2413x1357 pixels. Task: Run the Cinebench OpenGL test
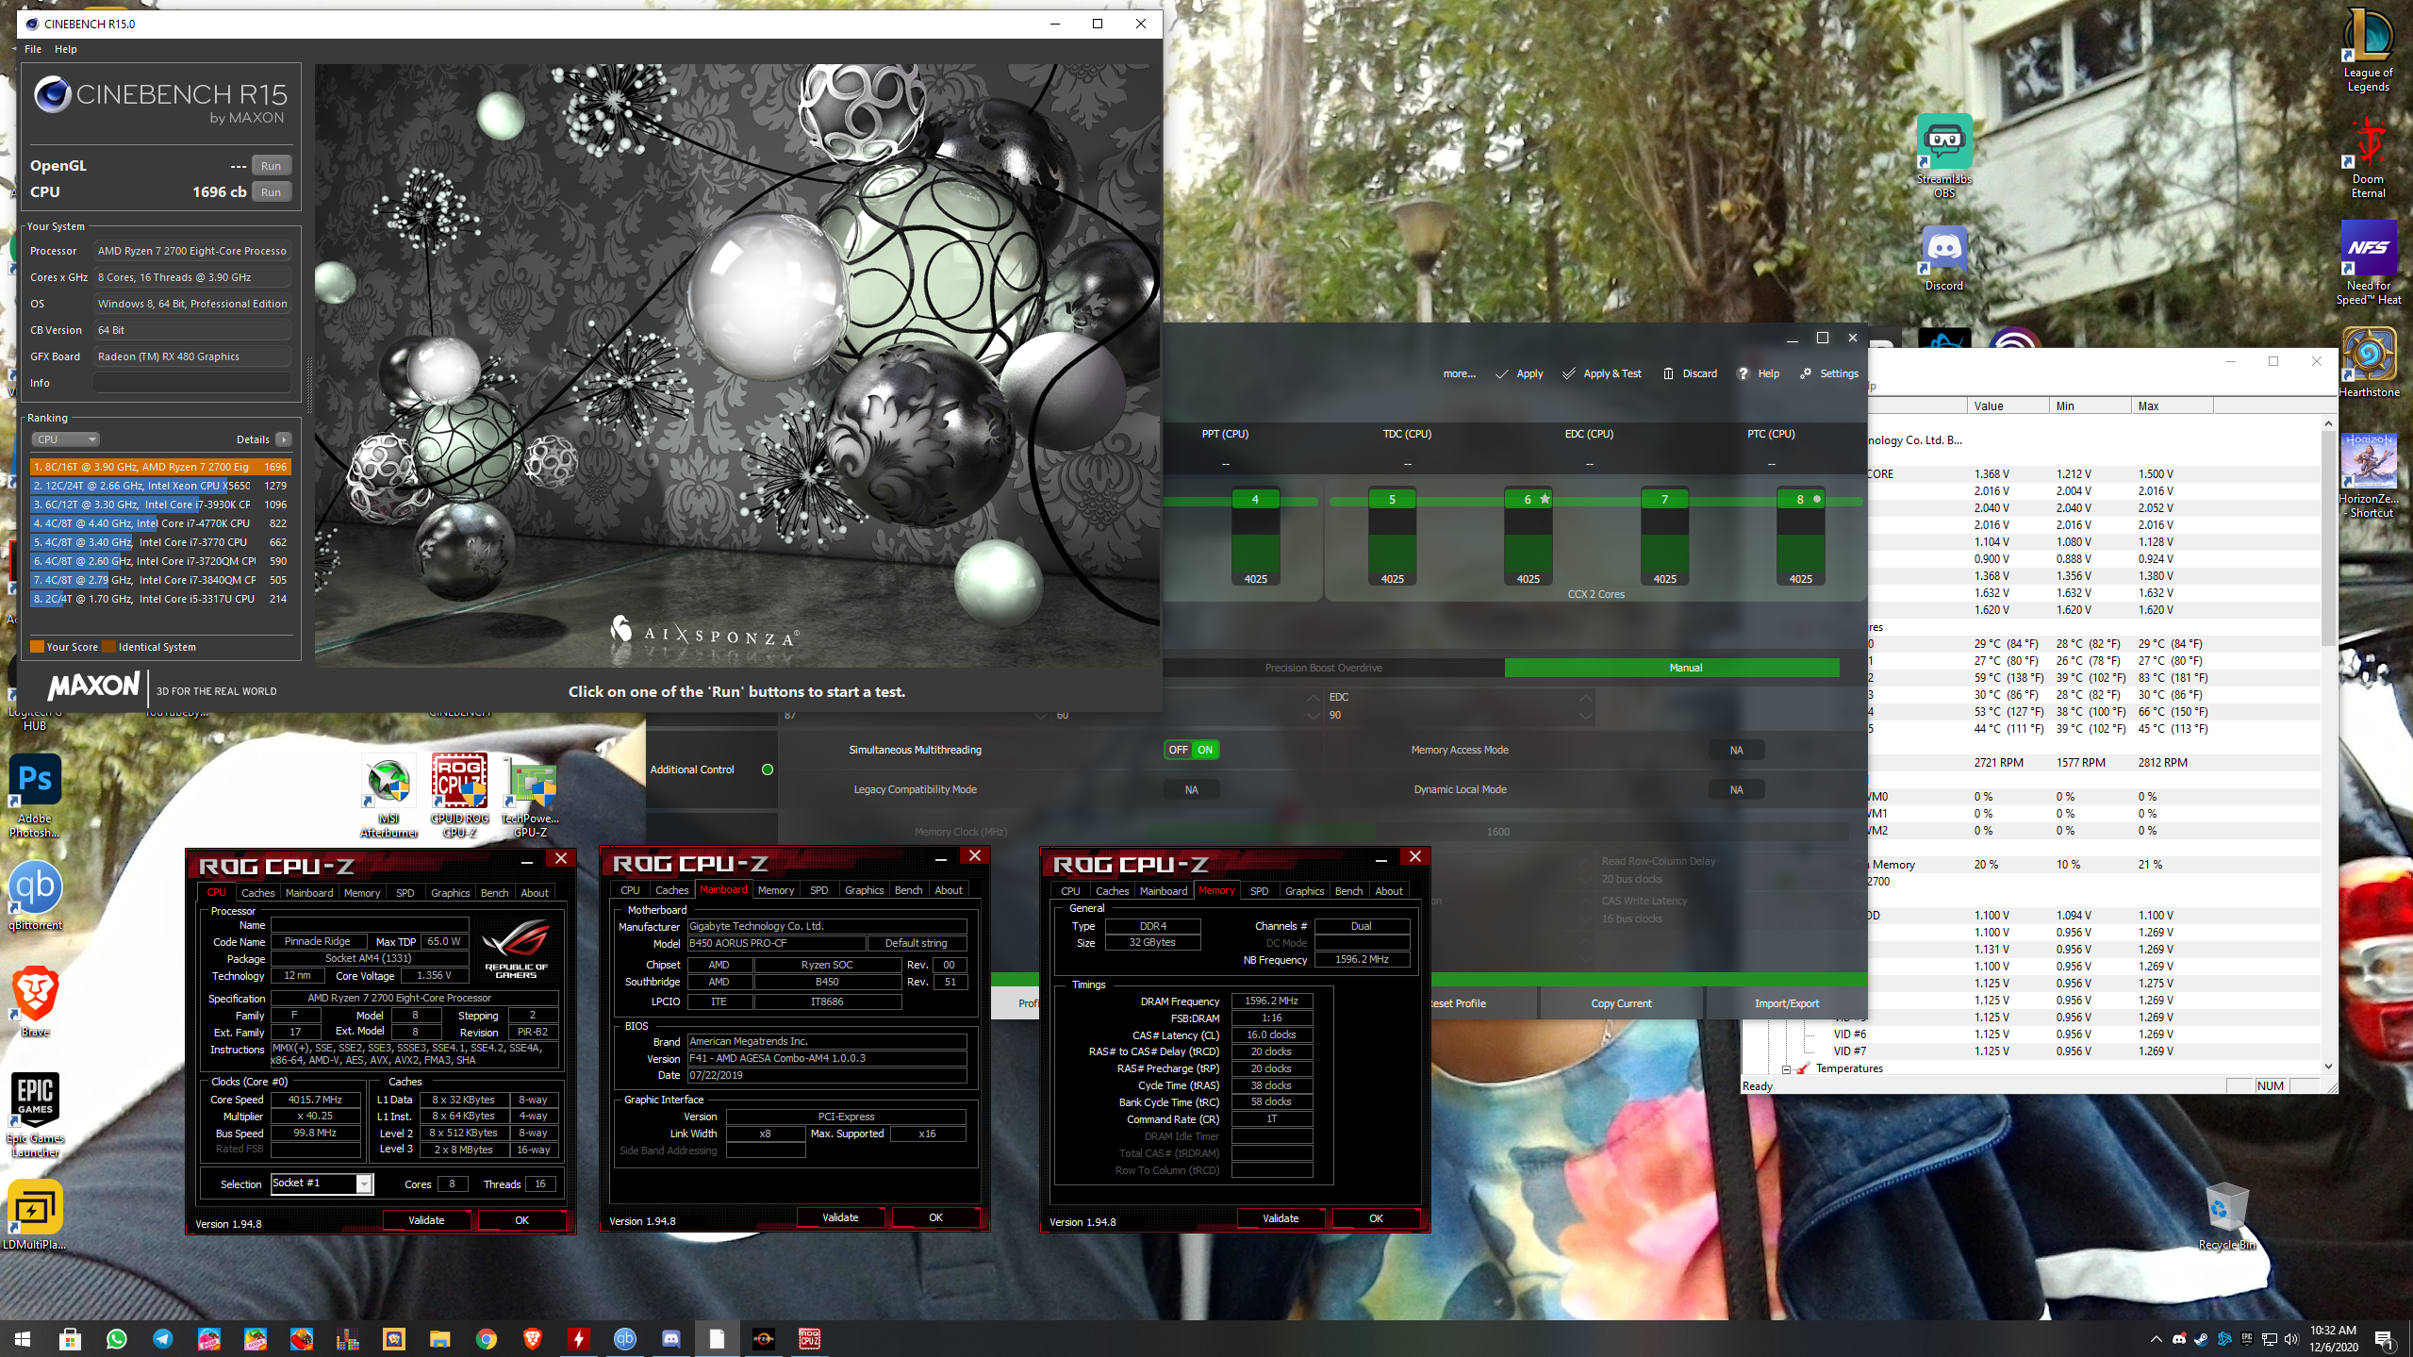(x=272, y=166)
